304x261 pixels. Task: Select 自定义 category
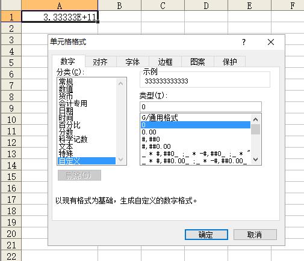[x=87, y=161]
